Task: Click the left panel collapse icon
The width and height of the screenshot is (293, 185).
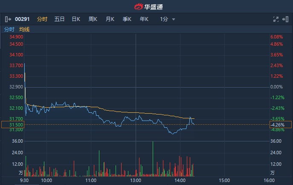Action: [x=8, y=19]
